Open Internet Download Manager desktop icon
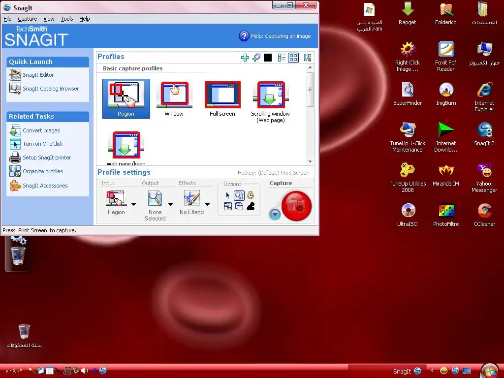This screenshot has height=378, width=504. tap(446, 137)
